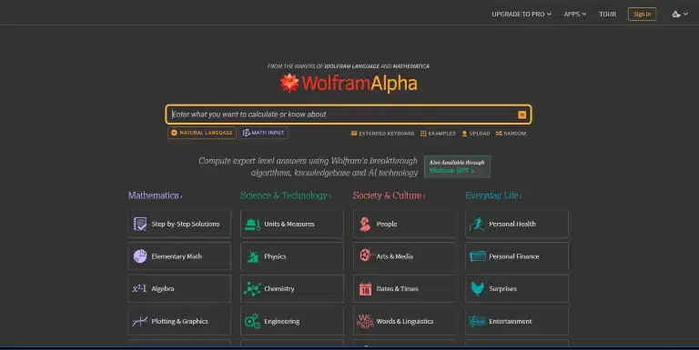Select the Algebra topic label

[163, 289]
